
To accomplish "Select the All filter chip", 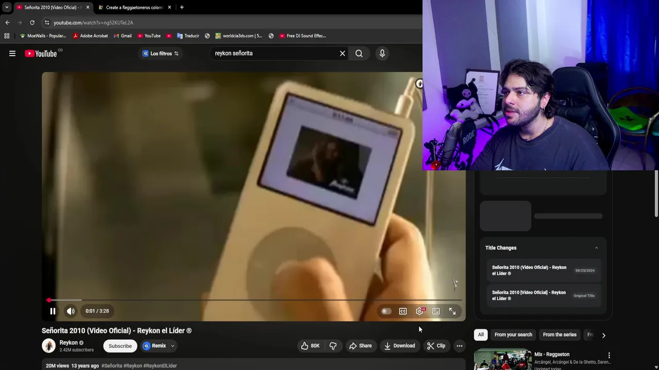I will 481,335.
